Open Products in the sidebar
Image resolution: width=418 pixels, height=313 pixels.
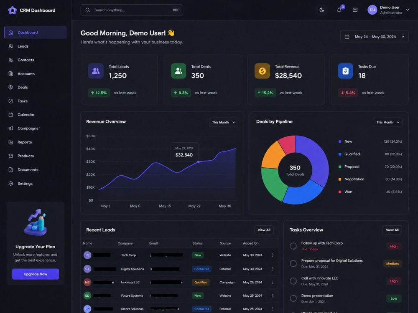point(36,156)
